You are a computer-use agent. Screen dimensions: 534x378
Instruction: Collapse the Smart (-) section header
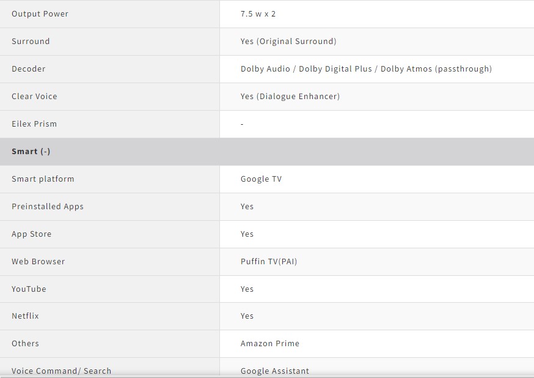coord(31,152)
